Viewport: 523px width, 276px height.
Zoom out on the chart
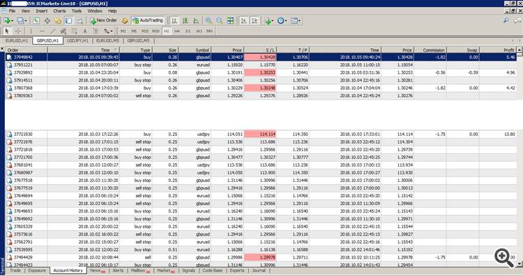tap(219, 21)
